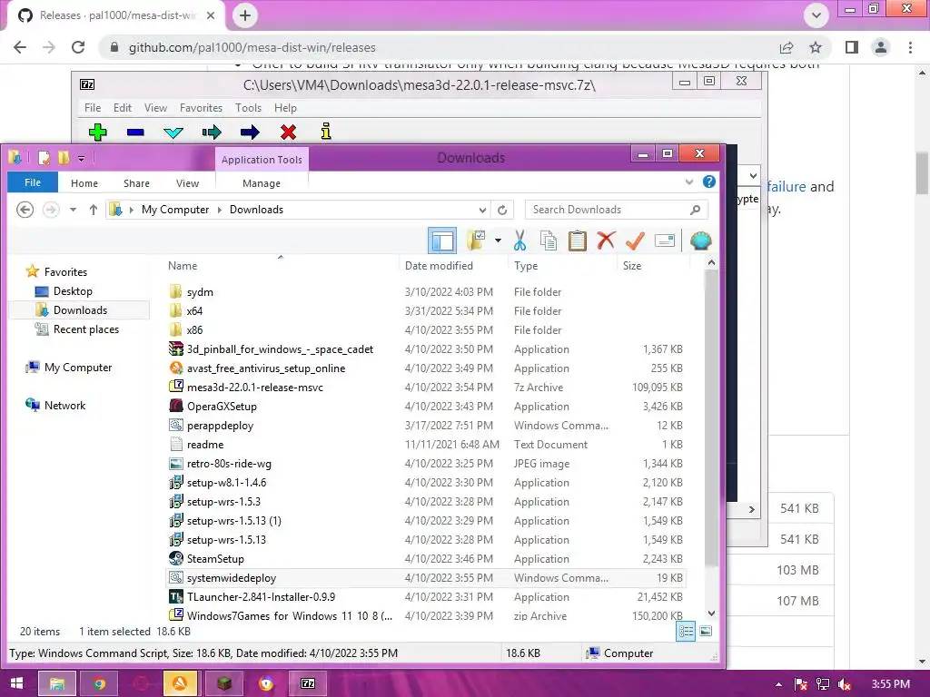Open recent locations dropdown arrow in Explorer
Viewport: 930px width, 697px height.
pyautogui.click(x=73, y=210)
